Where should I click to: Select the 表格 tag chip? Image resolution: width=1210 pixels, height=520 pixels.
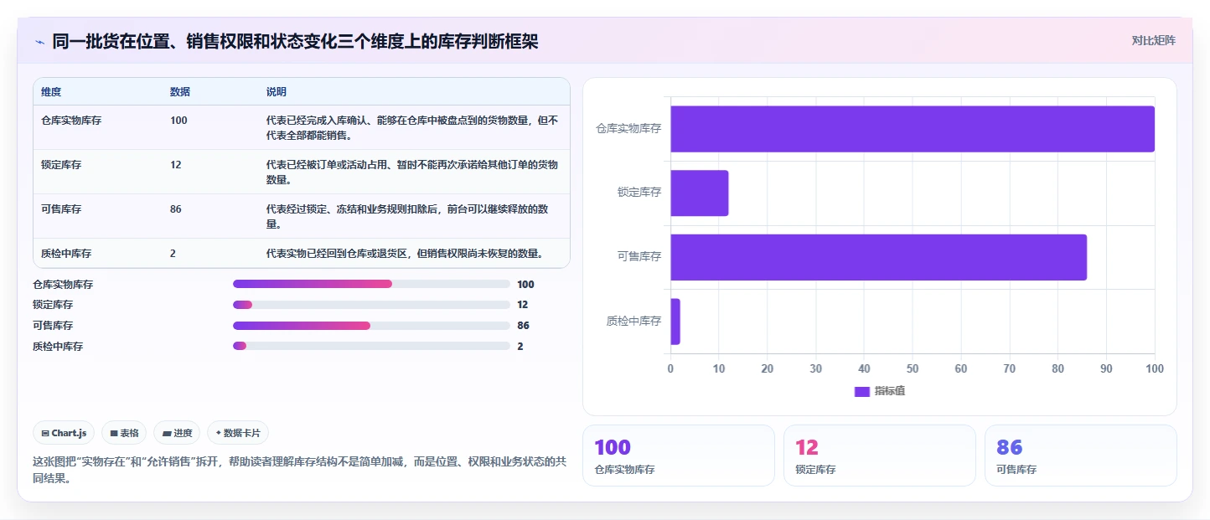124,433
